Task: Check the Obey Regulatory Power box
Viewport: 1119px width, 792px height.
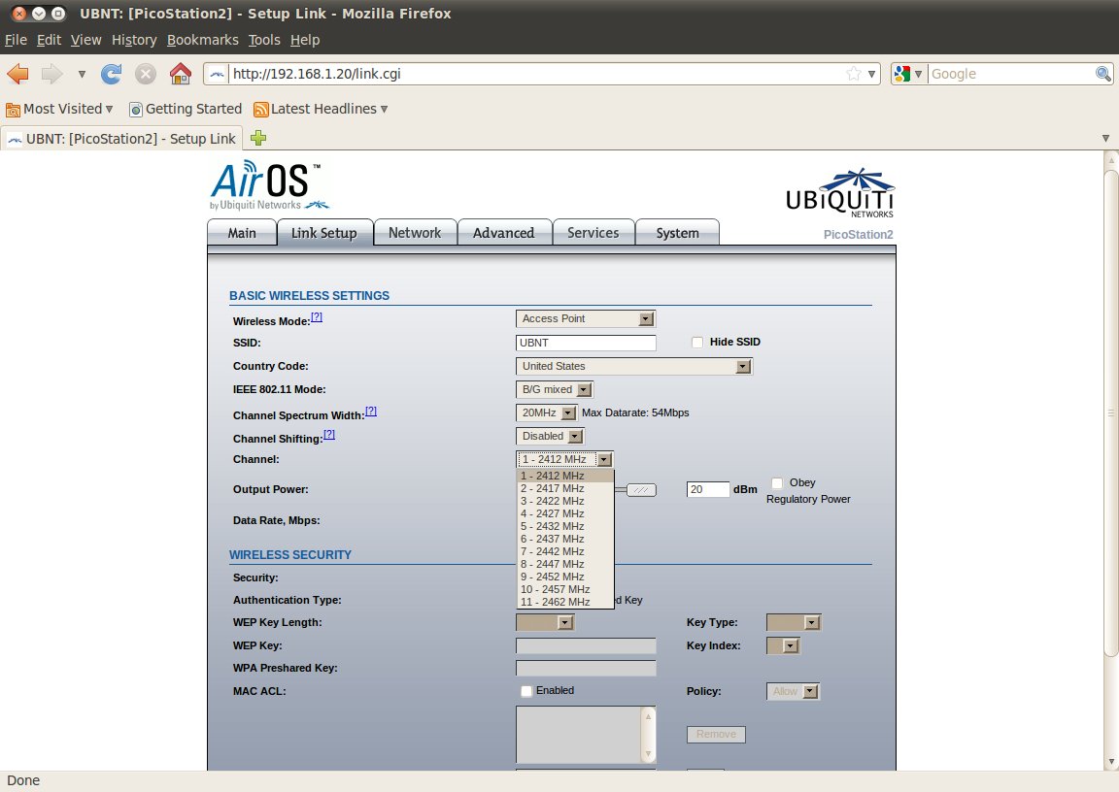Action: [777, 482]
